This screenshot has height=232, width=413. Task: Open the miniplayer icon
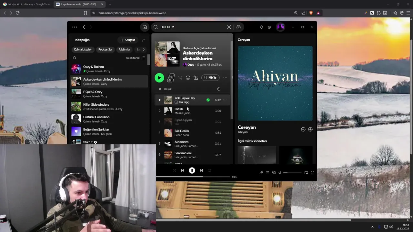click(x=306, y=173)
